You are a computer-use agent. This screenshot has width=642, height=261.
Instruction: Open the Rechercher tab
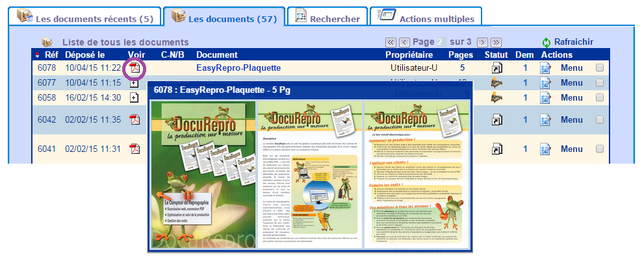[x=327, y=16]
